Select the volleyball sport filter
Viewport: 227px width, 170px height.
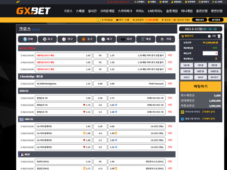[x=106, y=39]
